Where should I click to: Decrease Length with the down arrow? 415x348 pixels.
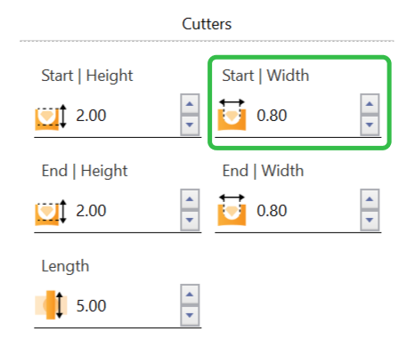(190, 316)
